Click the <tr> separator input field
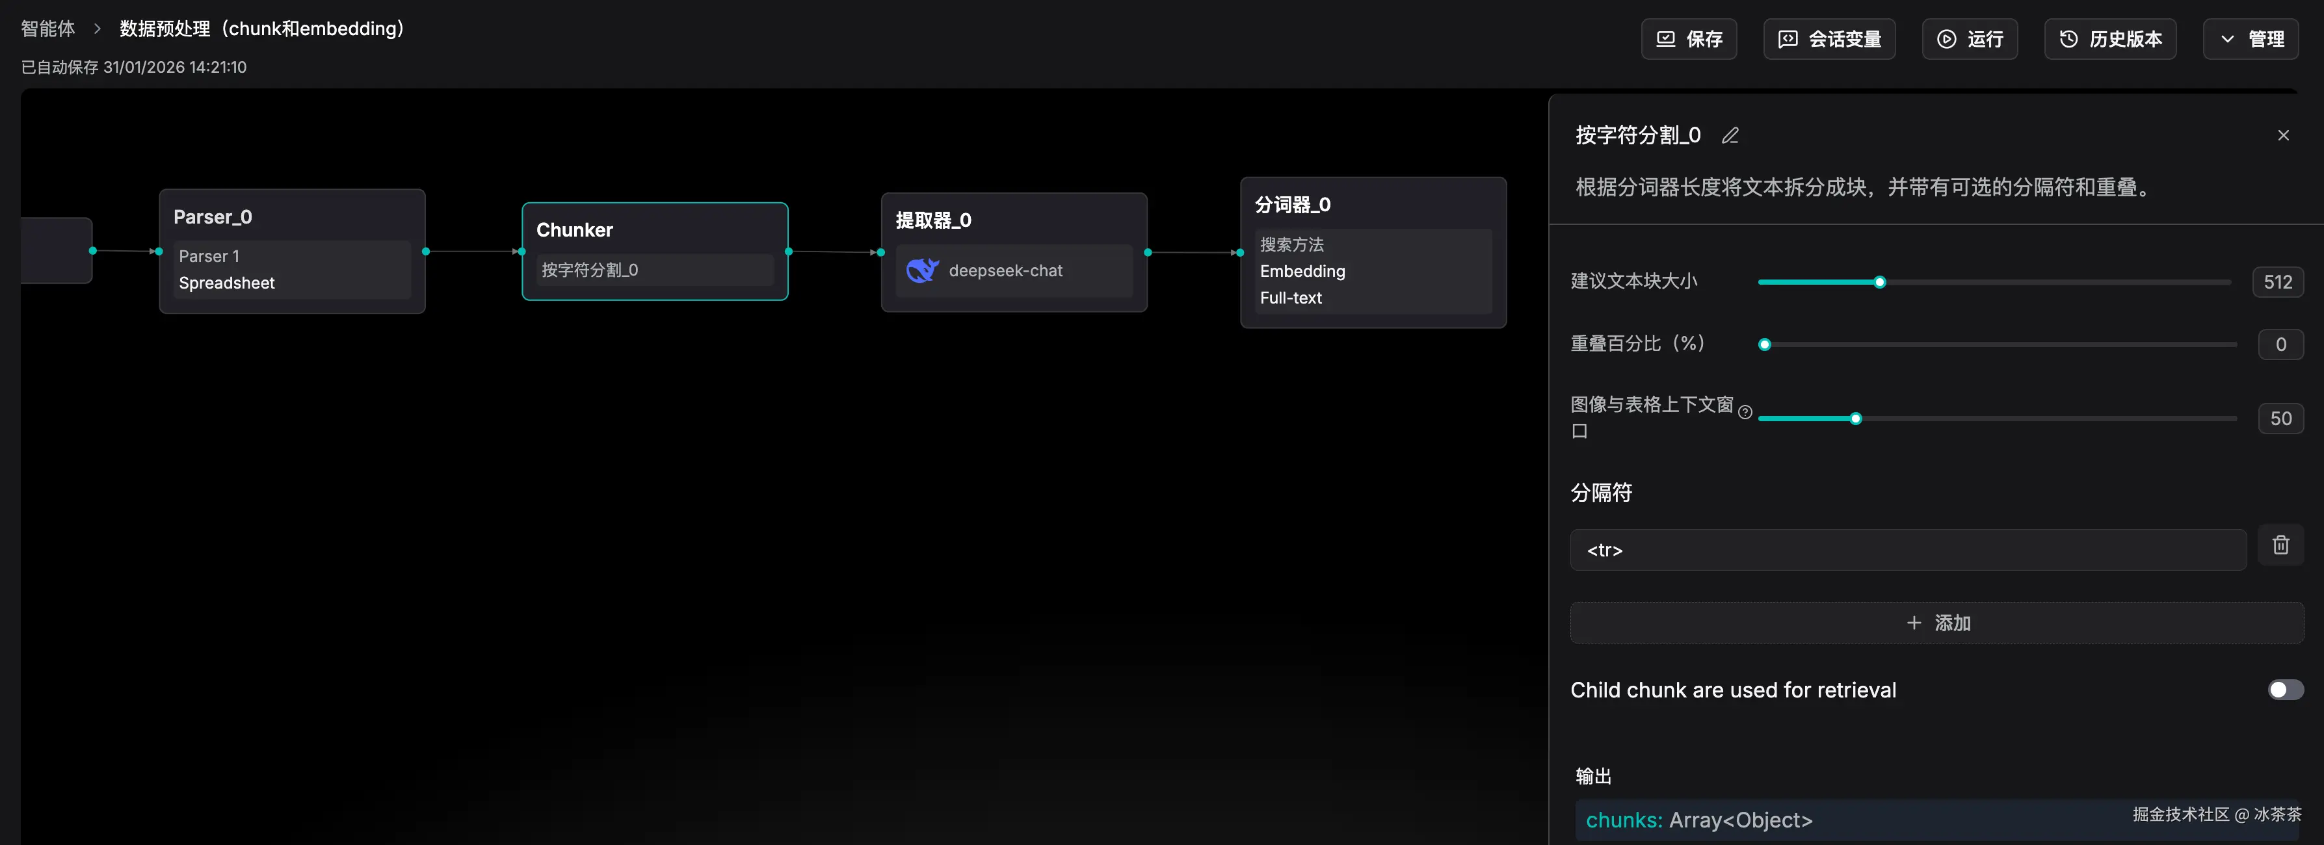 tap(1907, 550)
